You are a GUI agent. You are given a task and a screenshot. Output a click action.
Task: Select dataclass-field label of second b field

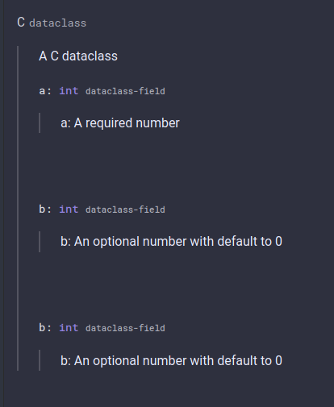tap(125, 328)
